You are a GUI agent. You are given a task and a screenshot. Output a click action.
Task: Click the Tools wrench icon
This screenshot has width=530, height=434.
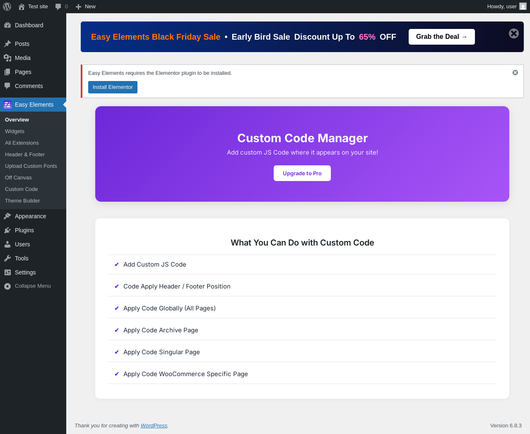click(7, 258)
